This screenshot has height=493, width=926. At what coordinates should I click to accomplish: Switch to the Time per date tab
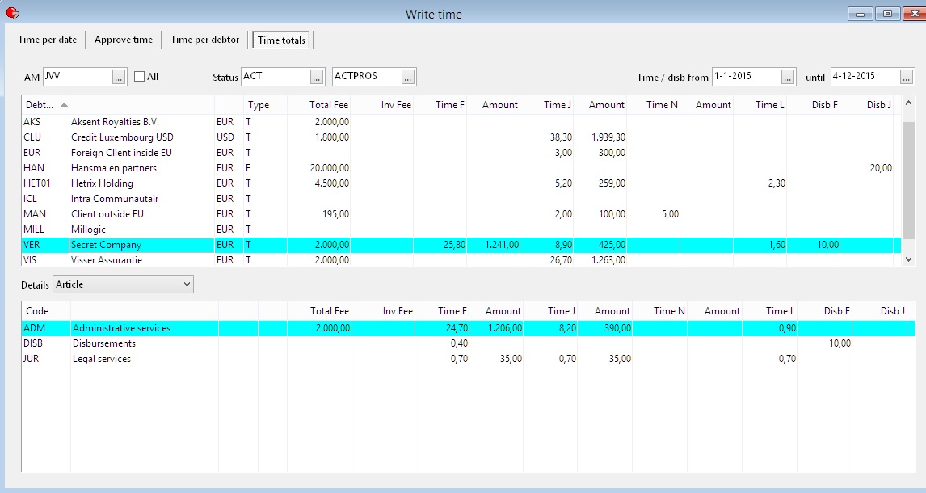click(x=46, y=40)
